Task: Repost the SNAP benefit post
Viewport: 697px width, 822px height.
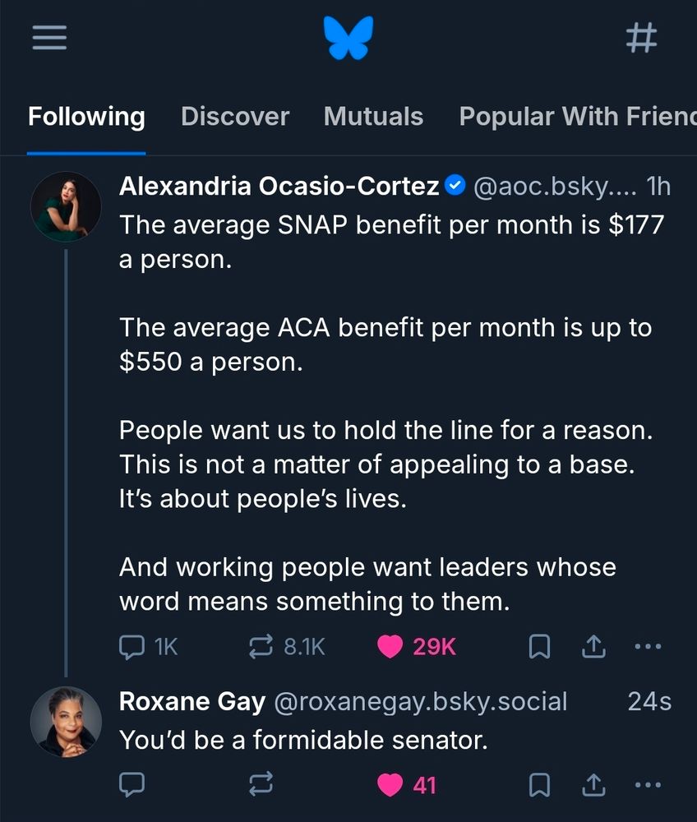Action: tap(260, 646)
